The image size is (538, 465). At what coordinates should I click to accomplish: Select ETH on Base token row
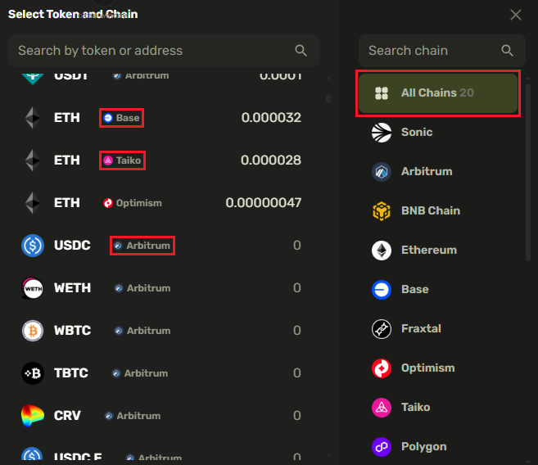tap(164, 118)
